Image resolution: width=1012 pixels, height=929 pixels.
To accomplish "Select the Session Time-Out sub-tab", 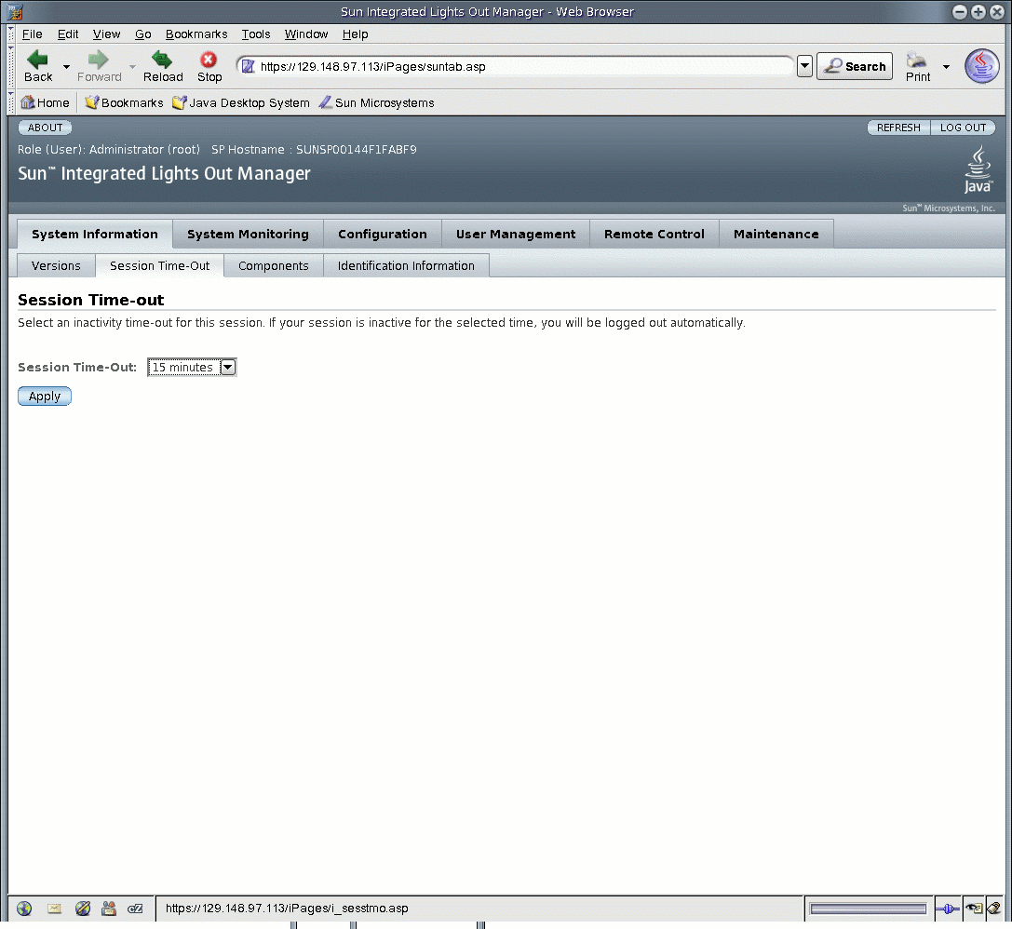I will tap(159, 266).
